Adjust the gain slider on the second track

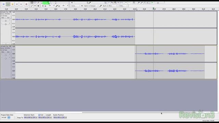click(5, 55)
